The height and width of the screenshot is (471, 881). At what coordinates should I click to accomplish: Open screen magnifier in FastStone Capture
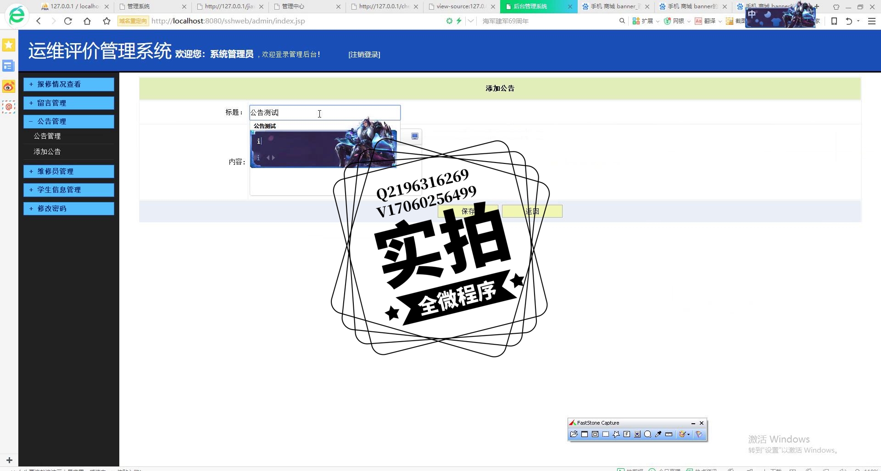(648, 434)
